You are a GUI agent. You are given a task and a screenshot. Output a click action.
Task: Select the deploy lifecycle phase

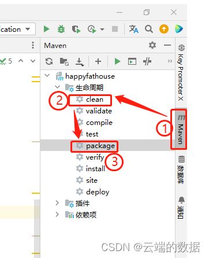pyautogui.click(x=98, y=192)
